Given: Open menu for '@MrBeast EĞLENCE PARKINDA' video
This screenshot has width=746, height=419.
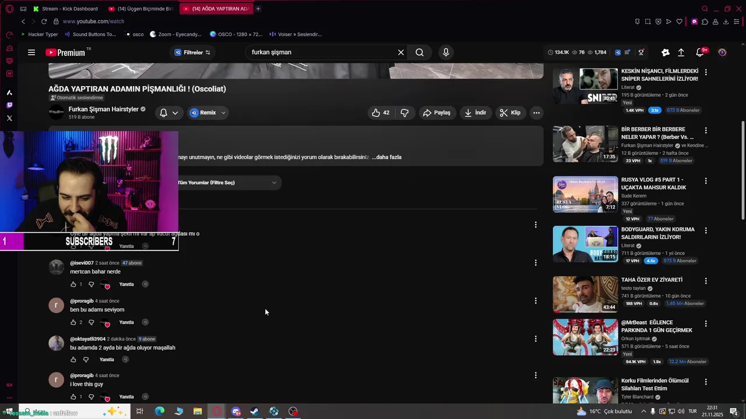Looking at the screenshot, I should (x=706, y=324).
